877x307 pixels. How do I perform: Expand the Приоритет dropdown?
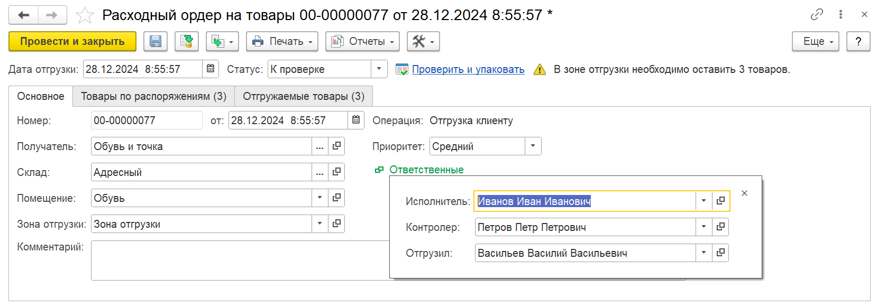533,146
